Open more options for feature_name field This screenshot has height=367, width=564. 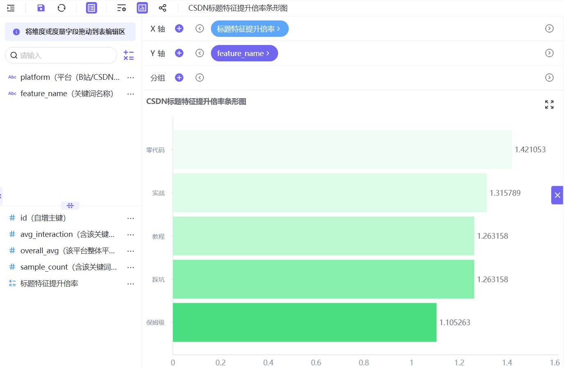coord(131,94)
